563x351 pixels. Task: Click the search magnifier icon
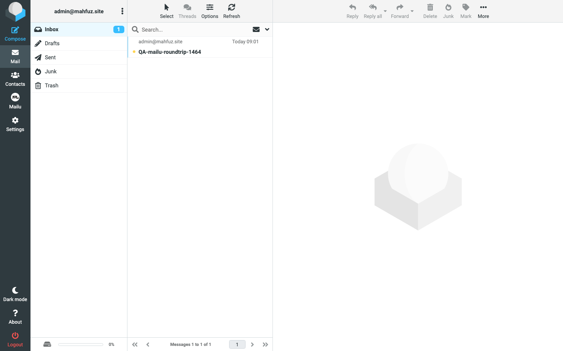(135, 30)
